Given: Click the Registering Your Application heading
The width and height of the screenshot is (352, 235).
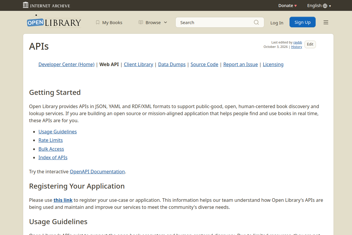Looking at the screenshot, I should [x=77, y=186].
